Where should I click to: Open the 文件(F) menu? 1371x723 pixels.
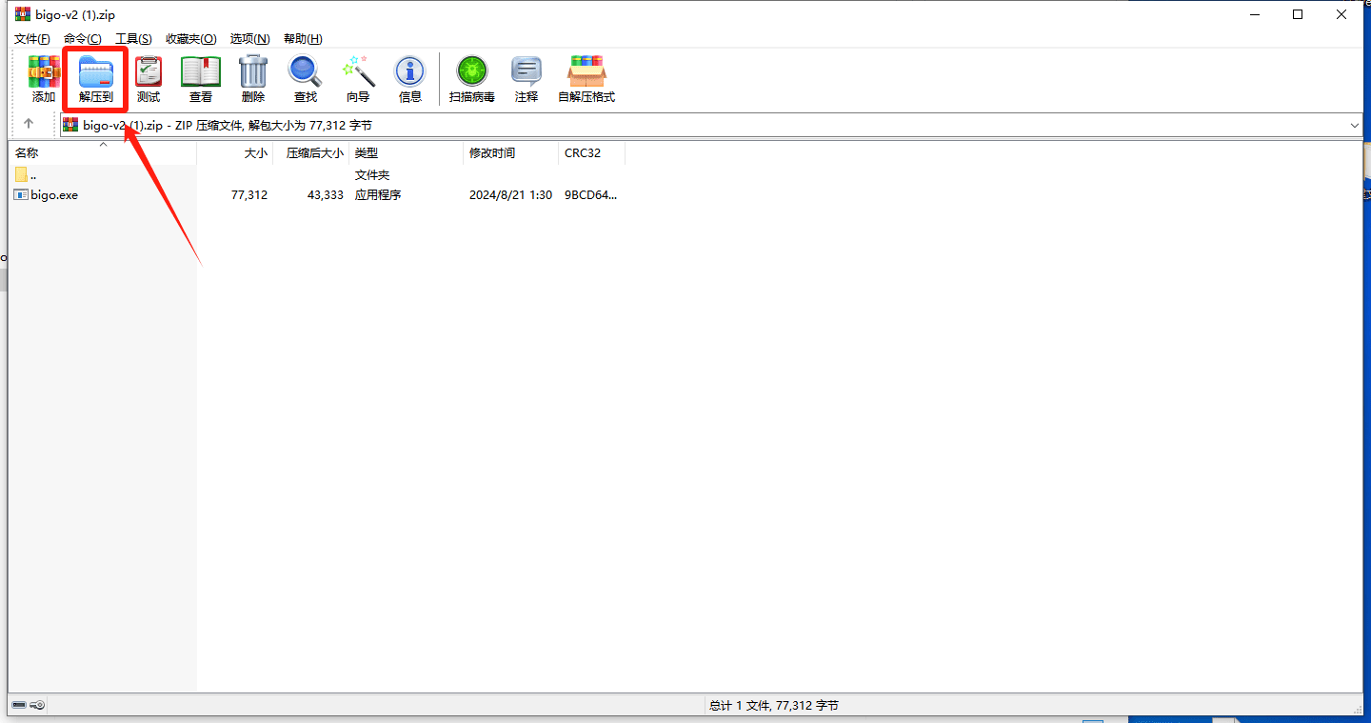pos(31,39)
